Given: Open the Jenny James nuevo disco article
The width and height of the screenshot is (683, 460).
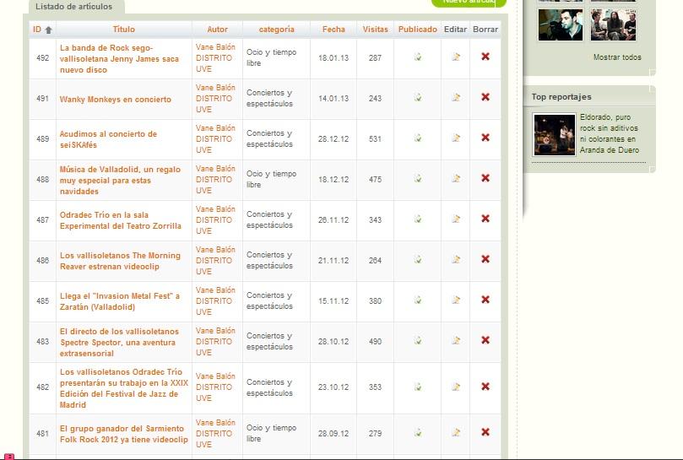Looking at the screenshot, I should 119,59.
